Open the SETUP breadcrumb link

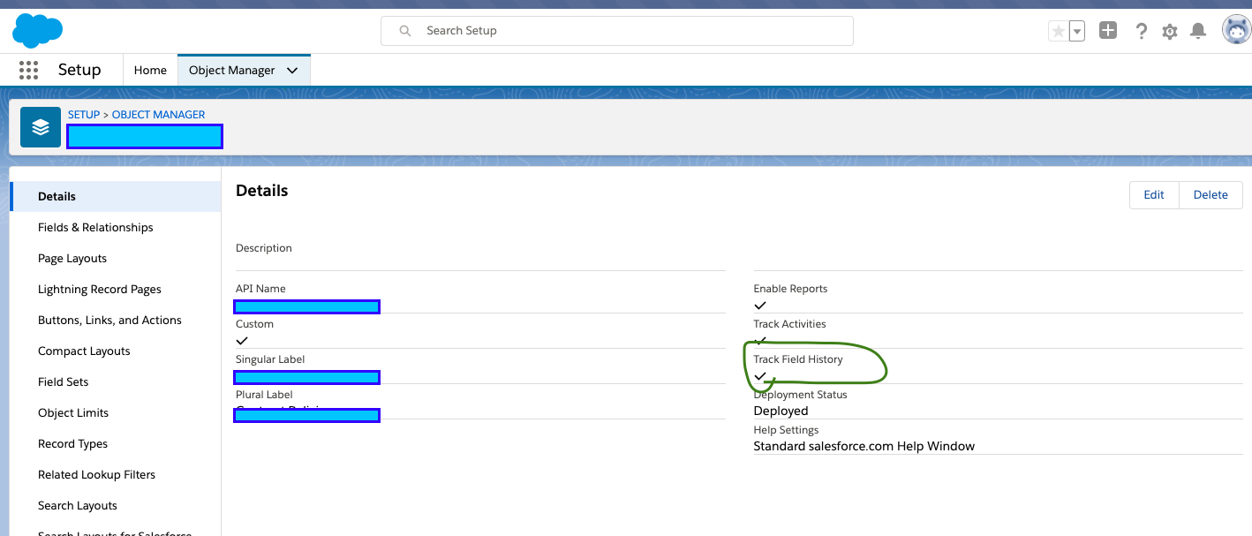pyautogui.click(x=83, y=114)
